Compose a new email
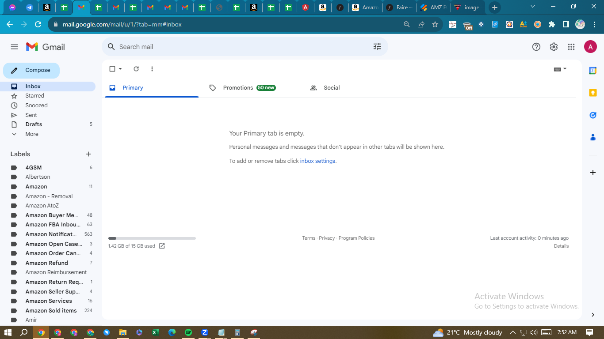The height and width of the screenshot is (339, 604). pyautogui.click(x=31, y=70)
